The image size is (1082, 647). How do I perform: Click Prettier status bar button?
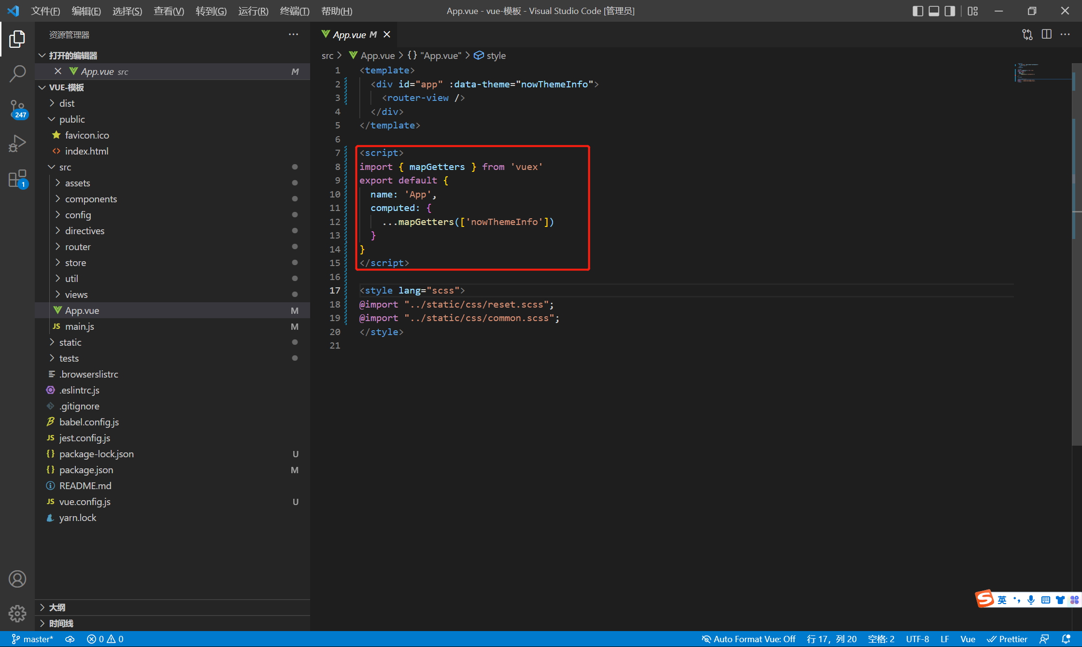1007,639
